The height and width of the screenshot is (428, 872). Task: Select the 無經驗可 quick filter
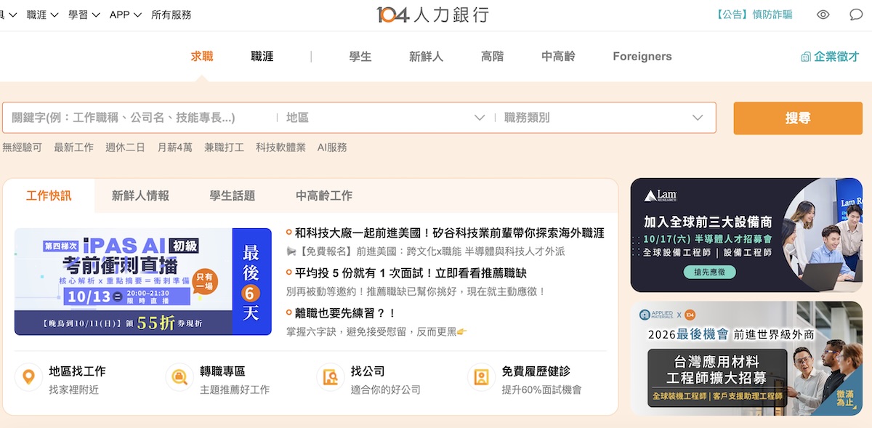coord(22,148)
